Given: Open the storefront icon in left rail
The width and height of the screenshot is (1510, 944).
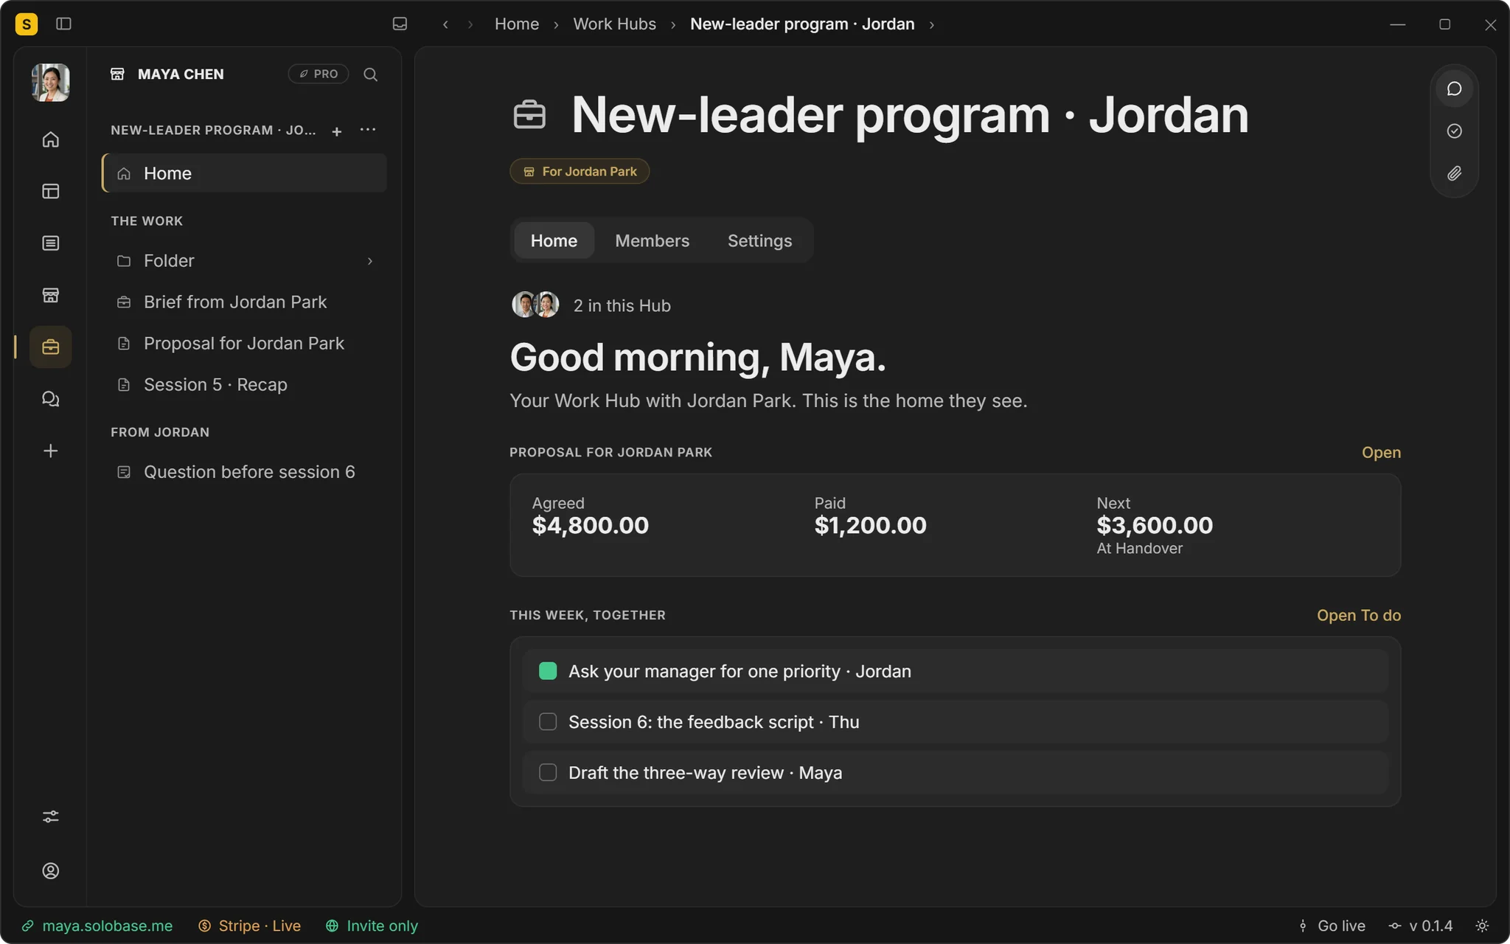Looking at the screenshot, I should 51,295.
